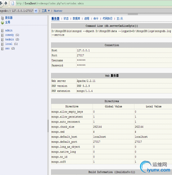Click the Port value 27017 in Connection
The height and width of the screenshot is (175, 172).
click(x=80, y=56)
